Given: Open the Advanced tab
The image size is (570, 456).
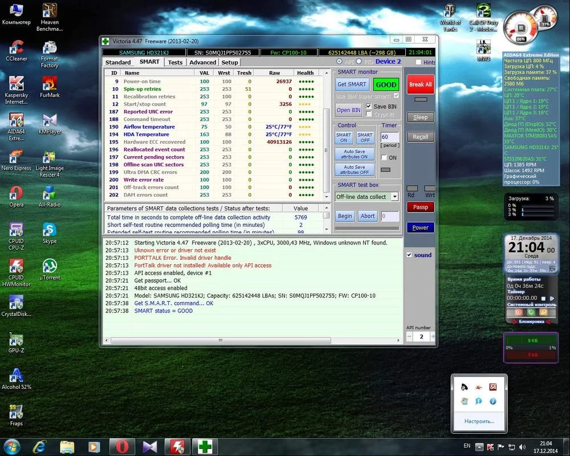Looking at the screenshot, I should click(x=202, y=62).
